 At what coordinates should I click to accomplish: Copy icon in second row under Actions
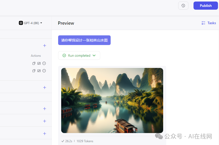click(x=34, y=71)
